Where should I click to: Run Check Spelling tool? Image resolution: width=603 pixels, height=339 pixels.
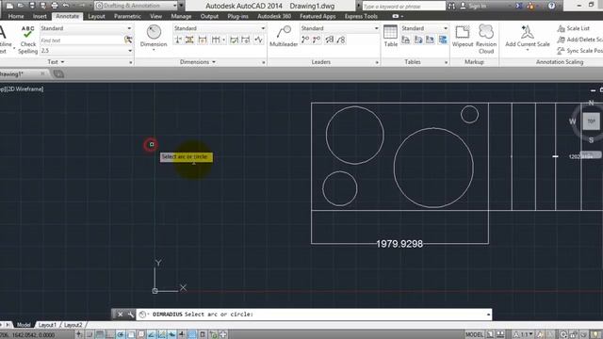(x=27, y=40)
